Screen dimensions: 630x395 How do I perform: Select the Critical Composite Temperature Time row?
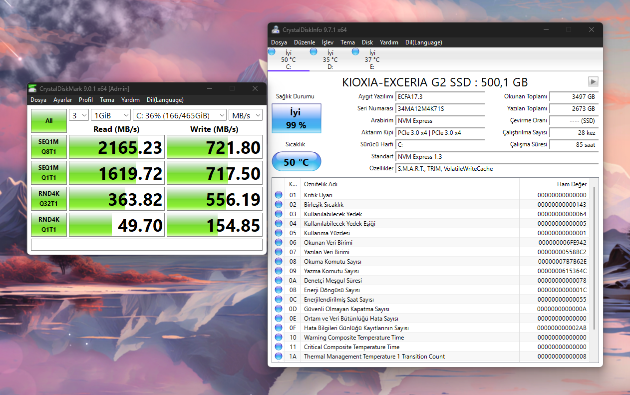coord(430,347)
